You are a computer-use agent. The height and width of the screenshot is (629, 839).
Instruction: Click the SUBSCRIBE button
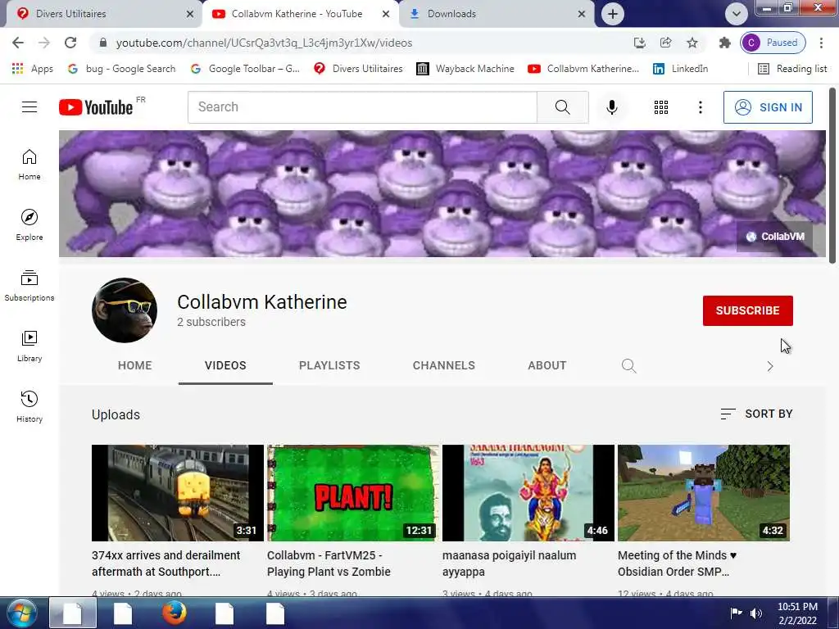tap(747, 310)
